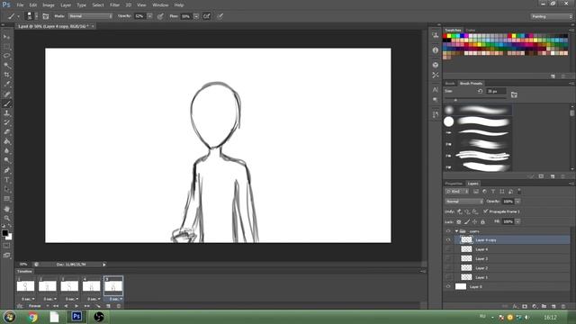The width and height of the screenshot is (576, 324).
Task: Switch to the Properties tab
Action: [454, 184]
